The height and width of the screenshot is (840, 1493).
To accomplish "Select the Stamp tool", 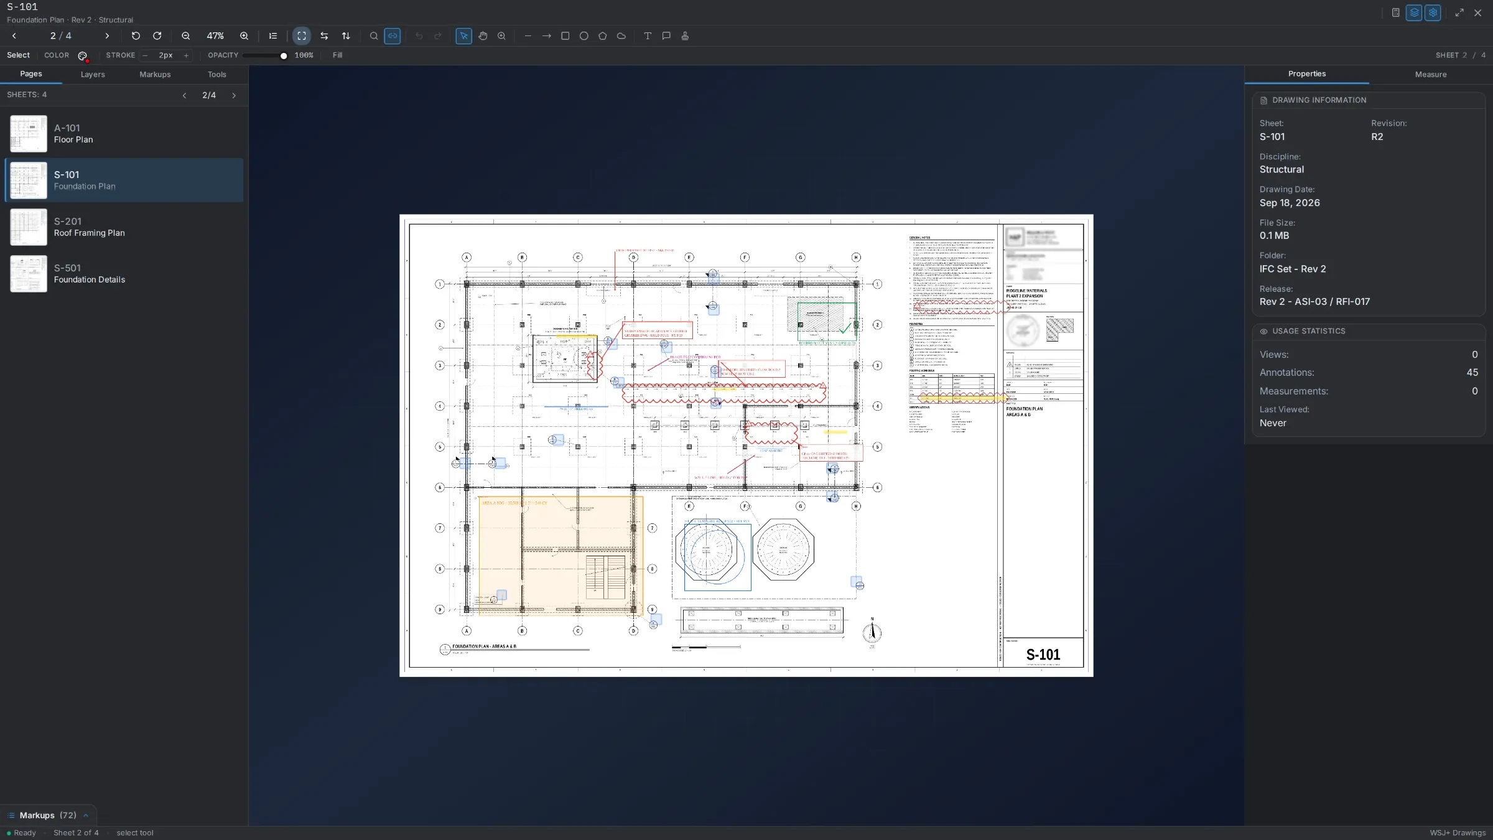I will 684,36.
